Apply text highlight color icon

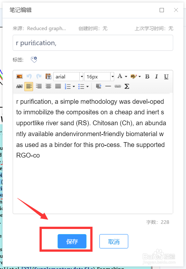click(x=134, y=76)
